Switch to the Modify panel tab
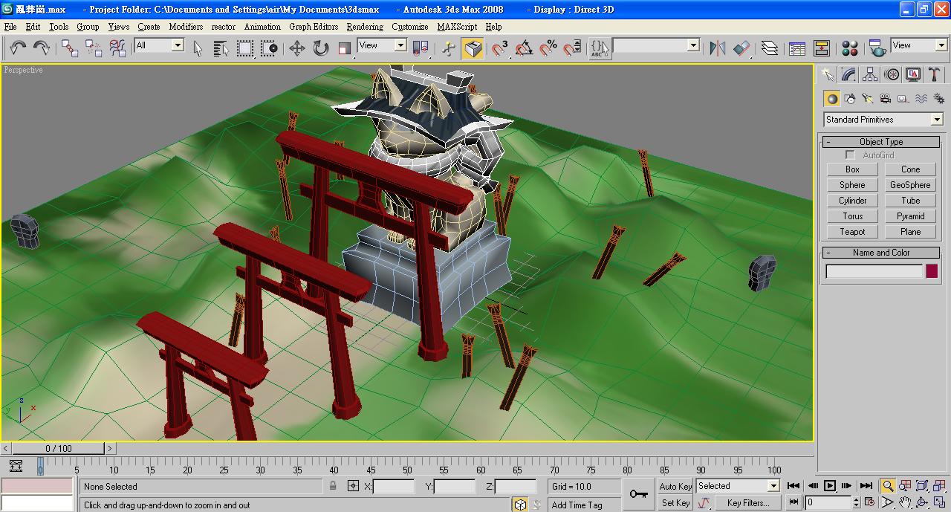Image resolution: width=951 pixels, height=512 pixels. click(848, 75)
